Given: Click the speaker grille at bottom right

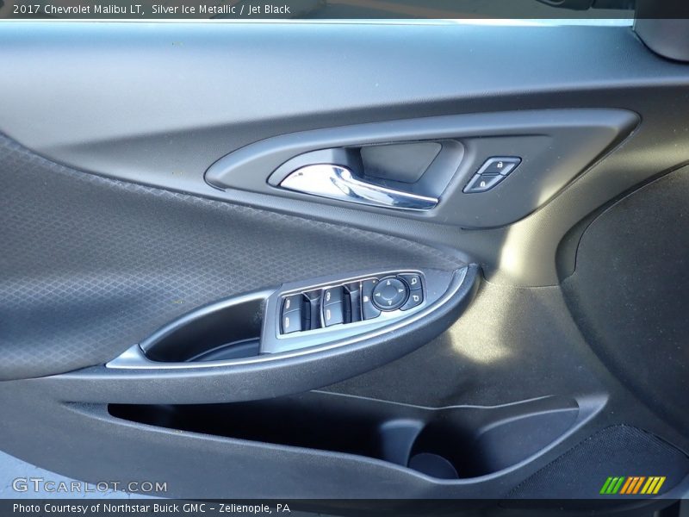Looking at the screenshot, I should [603, 461].
